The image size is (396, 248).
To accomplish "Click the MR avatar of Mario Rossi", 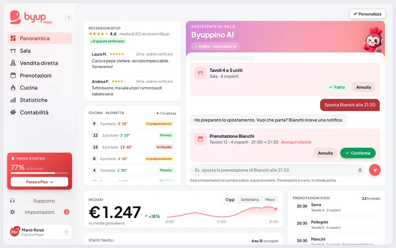I will click(15, 232).
